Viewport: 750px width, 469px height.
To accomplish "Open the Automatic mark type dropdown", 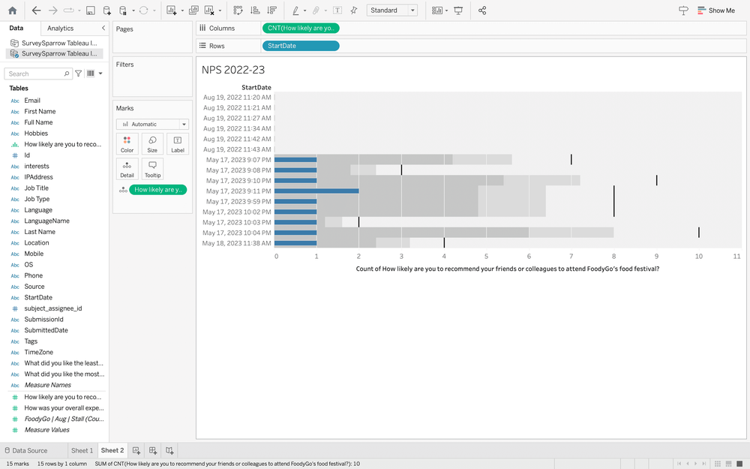I will pos(152,124).
